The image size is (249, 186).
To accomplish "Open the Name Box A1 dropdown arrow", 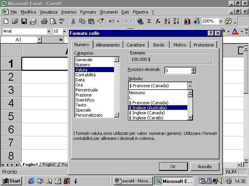I will (39, 40).
